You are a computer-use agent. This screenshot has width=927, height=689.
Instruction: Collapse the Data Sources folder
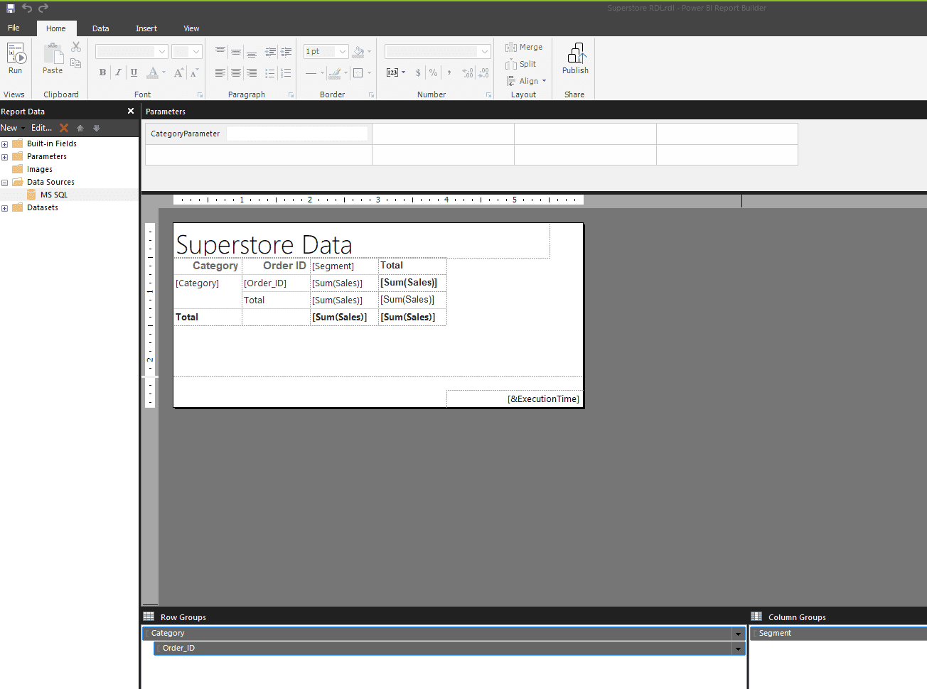[5, 181]
